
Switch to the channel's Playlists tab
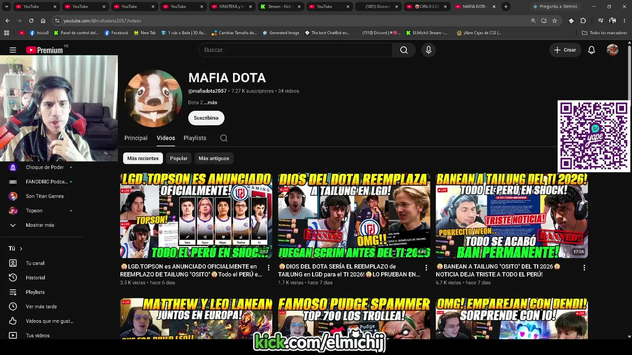coord(195,138)
